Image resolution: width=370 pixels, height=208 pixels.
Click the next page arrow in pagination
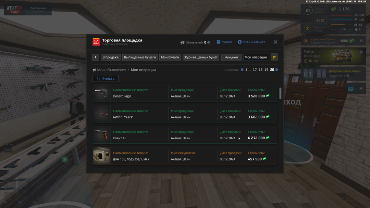[x=277, y=70]
